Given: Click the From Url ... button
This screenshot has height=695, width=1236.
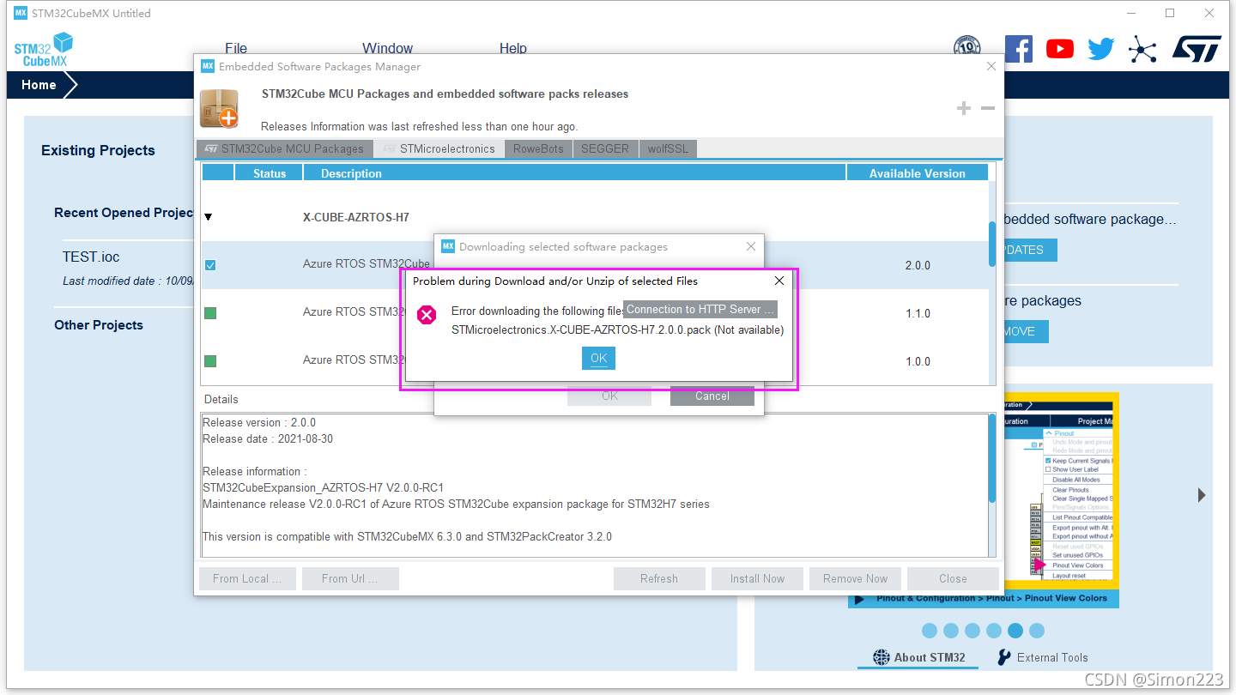Looking at the screenshot, I should click(x=350, y=578).
